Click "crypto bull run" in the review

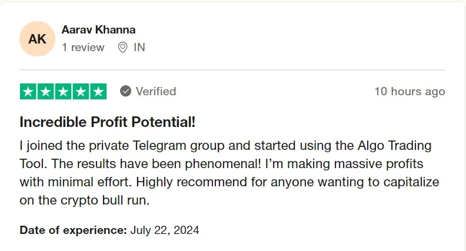(103, 200)
